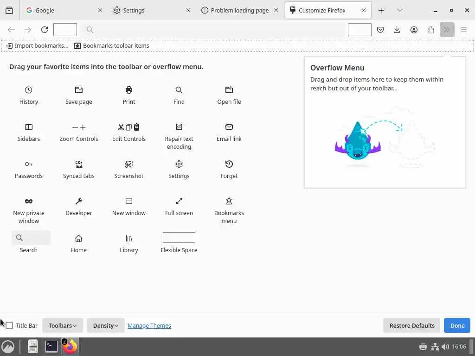The height and width of the screenshot is (356, 475).
Task: Click Bookmarks toolbar items entry
Action: coord(111,46)
